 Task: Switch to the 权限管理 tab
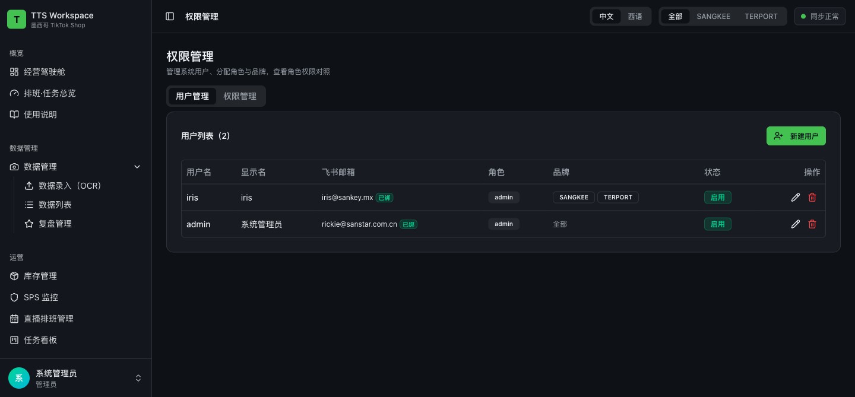pos(240,96)
